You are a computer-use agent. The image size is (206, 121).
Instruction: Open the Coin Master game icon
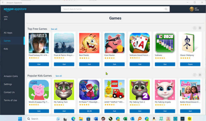(115, 43)
